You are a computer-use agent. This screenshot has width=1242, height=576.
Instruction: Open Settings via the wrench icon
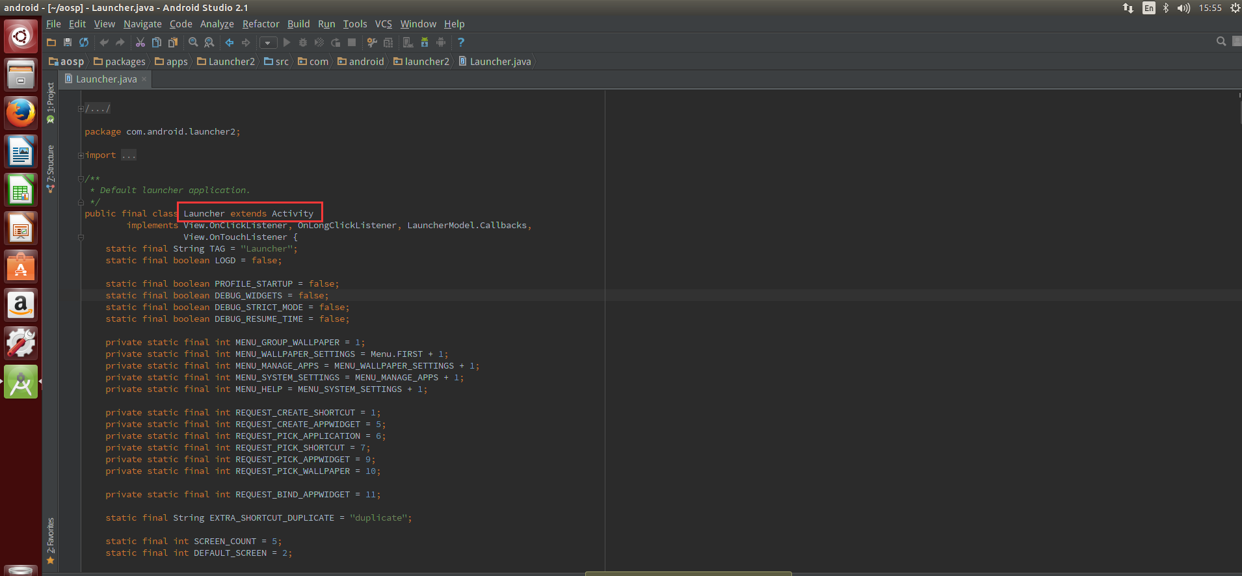(372, 42)
